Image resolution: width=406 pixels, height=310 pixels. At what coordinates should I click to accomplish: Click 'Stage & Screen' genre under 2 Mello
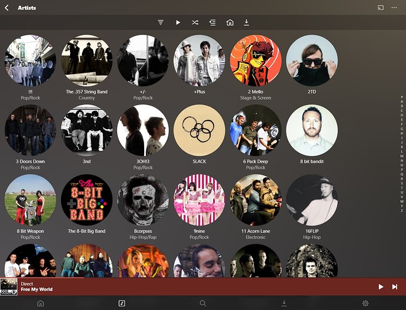pyautogui.click(x=255, y=98)
